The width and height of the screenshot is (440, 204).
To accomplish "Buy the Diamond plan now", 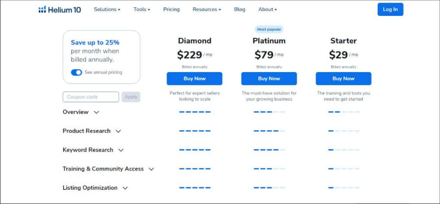I will click(195, 79).
